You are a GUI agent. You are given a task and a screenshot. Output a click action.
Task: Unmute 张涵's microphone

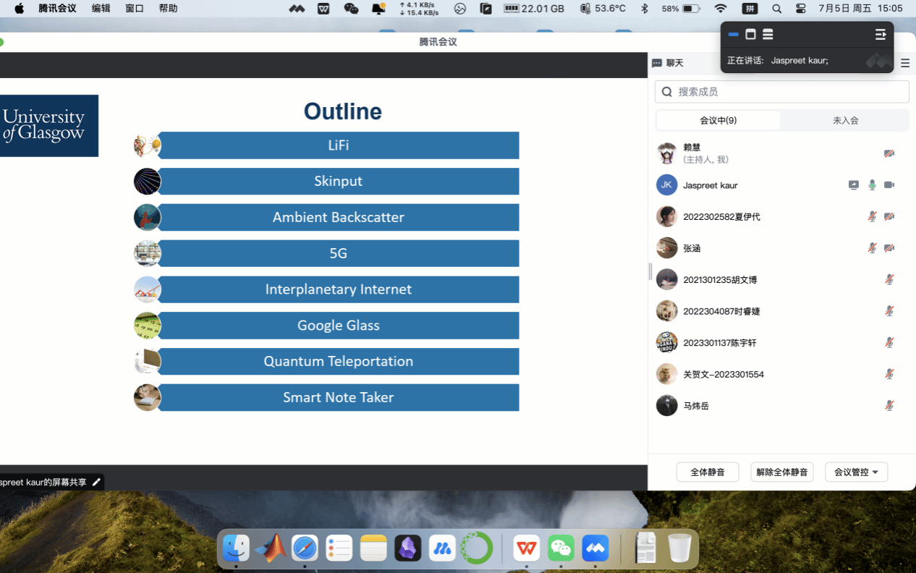[872, 248]
